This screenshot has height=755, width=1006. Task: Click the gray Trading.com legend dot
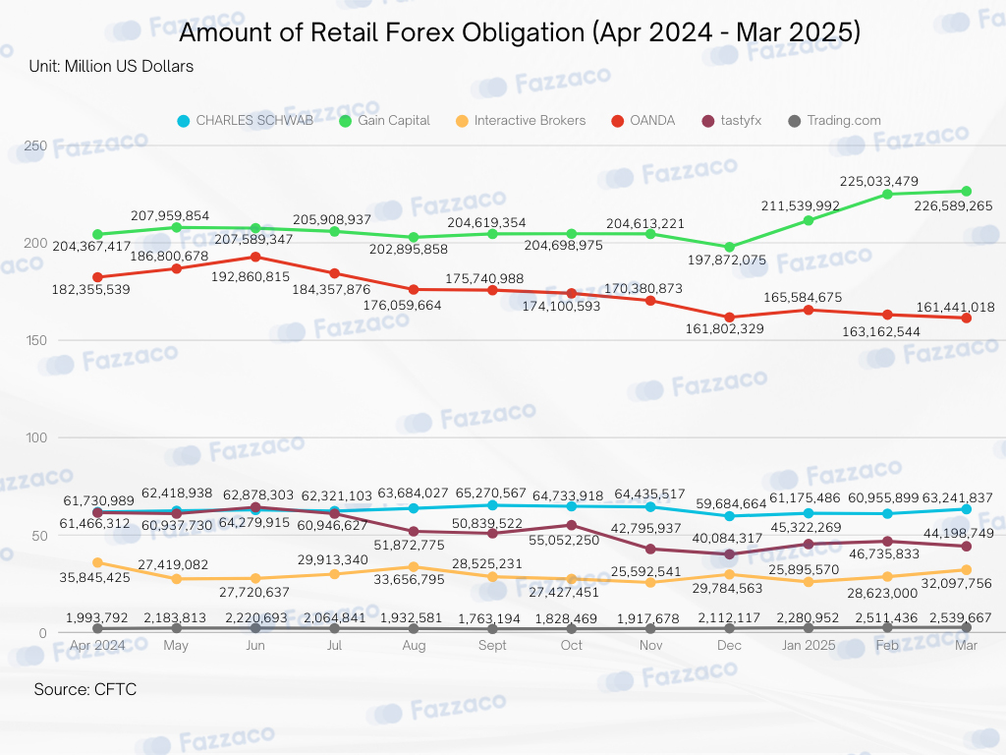coord(794,121)
